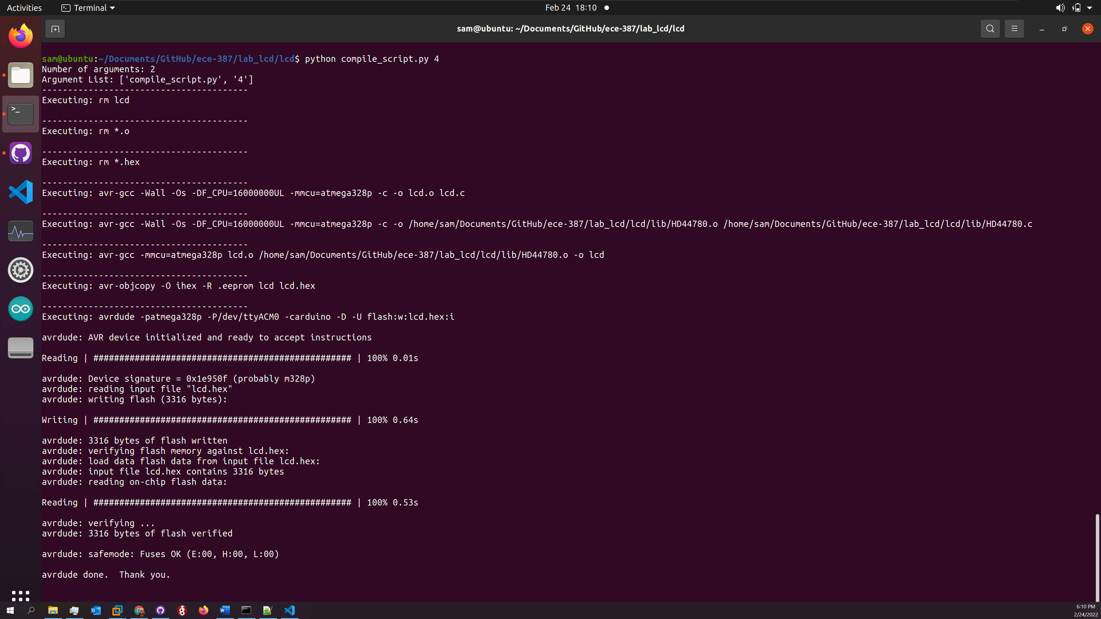The height and width of the screenshot is (619, 1101).
Task: Click 'Number of arguments: 2' line
Action: tap(98, 69)
